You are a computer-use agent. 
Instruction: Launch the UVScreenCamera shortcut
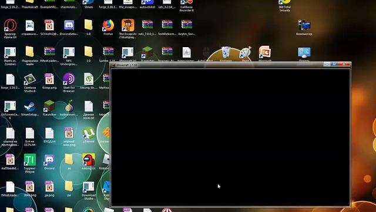pyautogui.click(x=10, y=107)
